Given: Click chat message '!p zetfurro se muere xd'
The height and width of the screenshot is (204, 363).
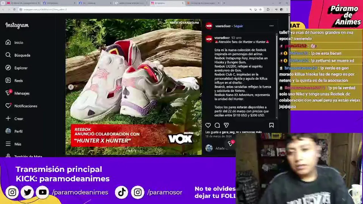Looking at the screenshot, I should (x=332, y=61).
